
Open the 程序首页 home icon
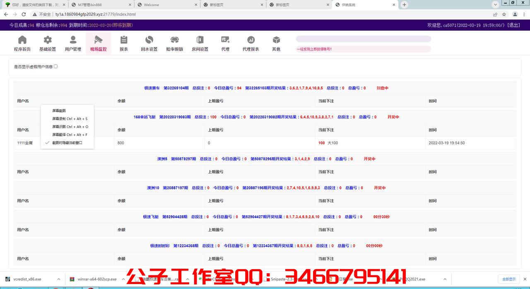coord(22,40)
